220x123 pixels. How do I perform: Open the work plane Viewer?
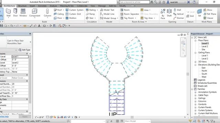(208, 18)
